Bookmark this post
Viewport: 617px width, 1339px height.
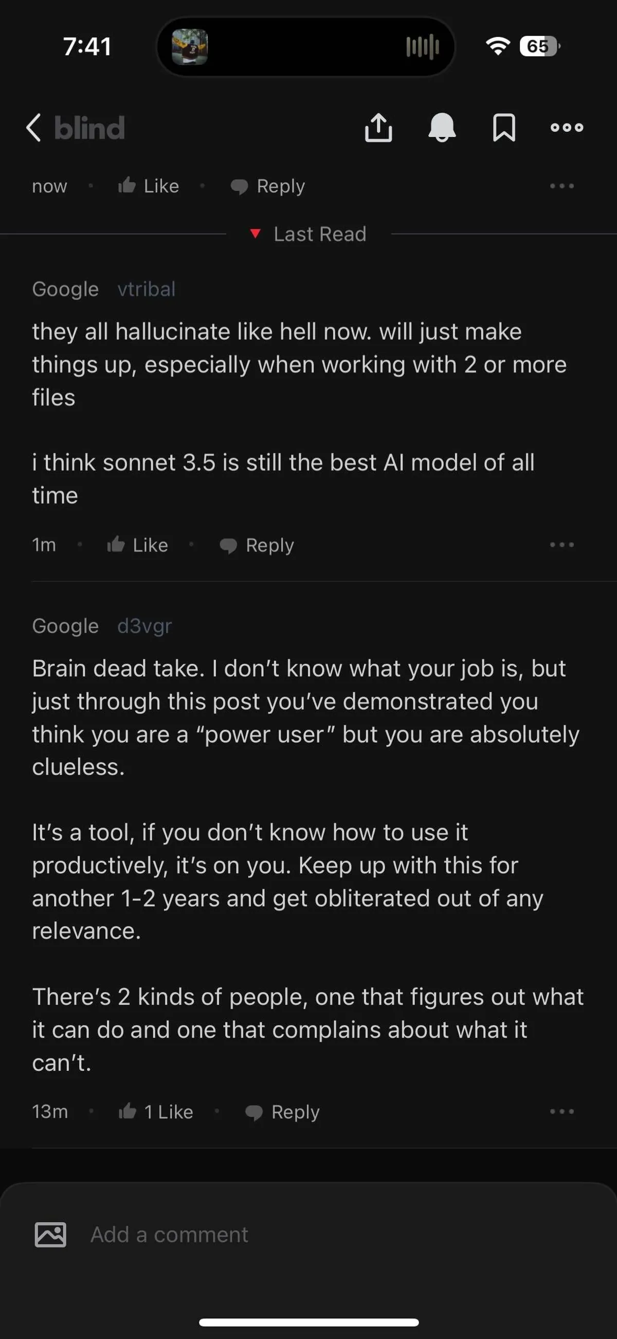pos(504,128)
